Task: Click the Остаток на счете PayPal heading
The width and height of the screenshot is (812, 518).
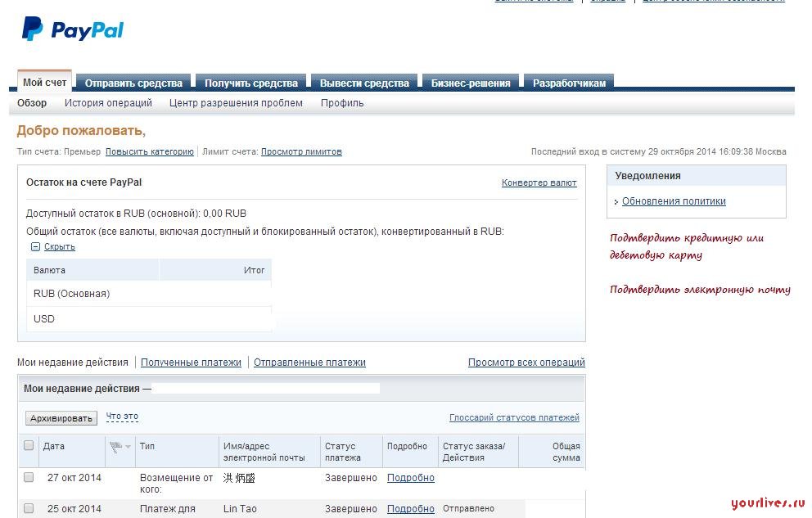Action: tap(83, 182)
